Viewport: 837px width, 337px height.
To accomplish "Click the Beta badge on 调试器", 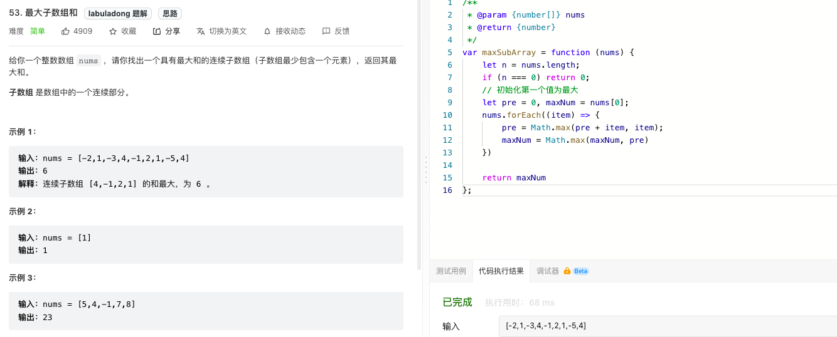I will (581, 271).
